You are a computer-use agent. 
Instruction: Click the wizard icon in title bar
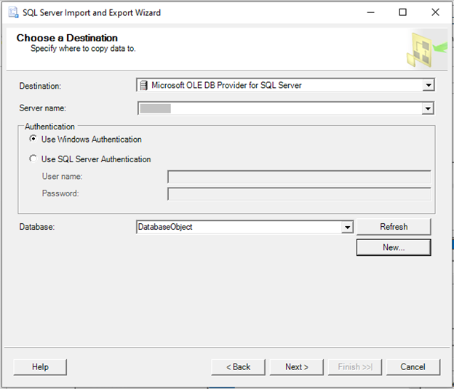[x=12, y=12]
